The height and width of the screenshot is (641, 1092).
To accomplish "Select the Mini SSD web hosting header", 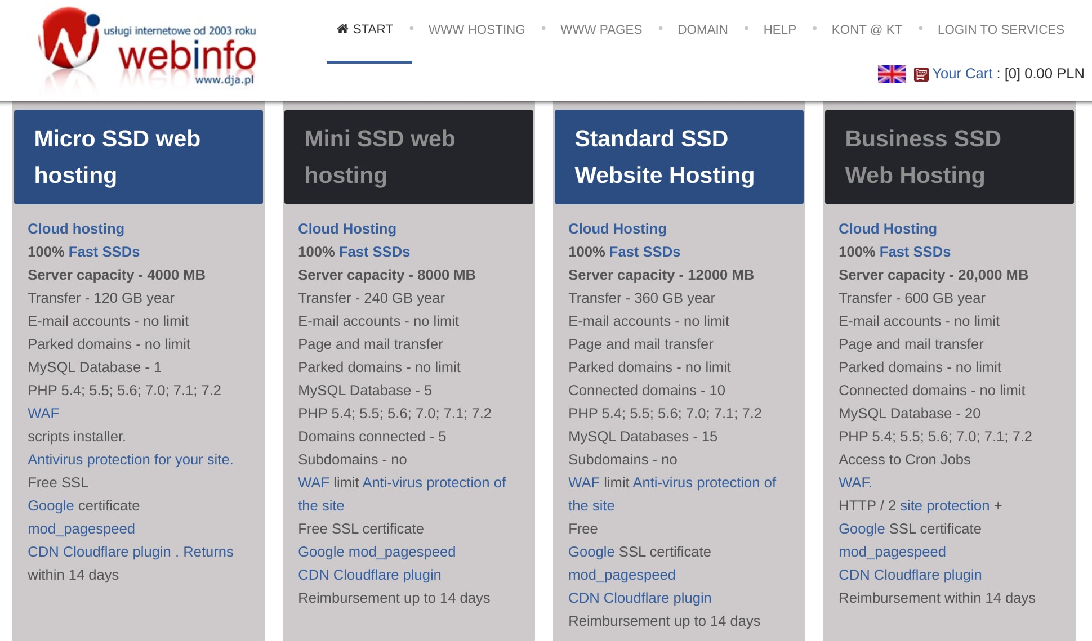I will (x=409, y=157).
